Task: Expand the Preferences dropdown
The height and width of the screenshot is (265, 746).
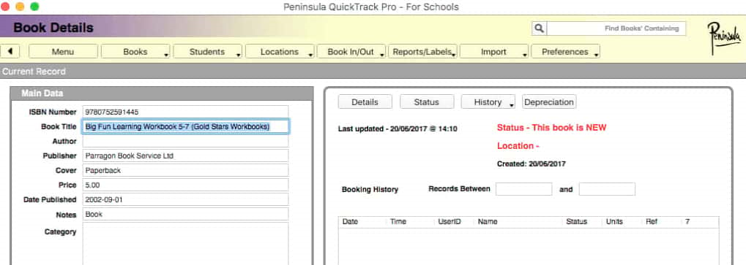Action: tap(565, 52)
